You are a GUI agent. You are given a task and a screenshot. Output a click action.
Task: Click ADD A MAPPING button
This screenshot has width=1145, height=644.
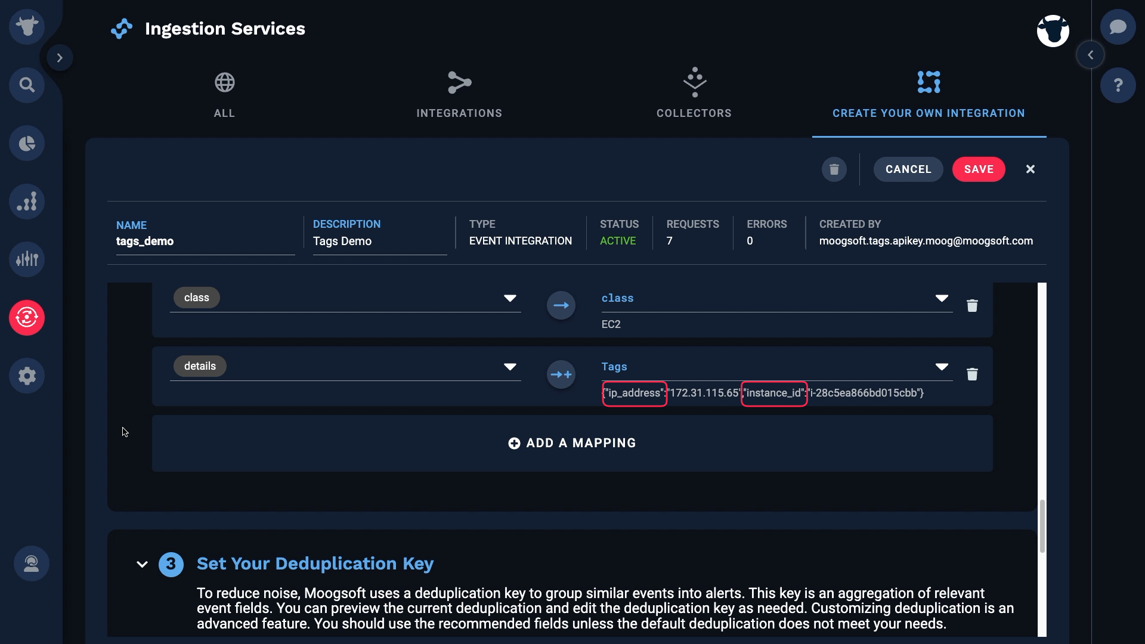(572, 443)
